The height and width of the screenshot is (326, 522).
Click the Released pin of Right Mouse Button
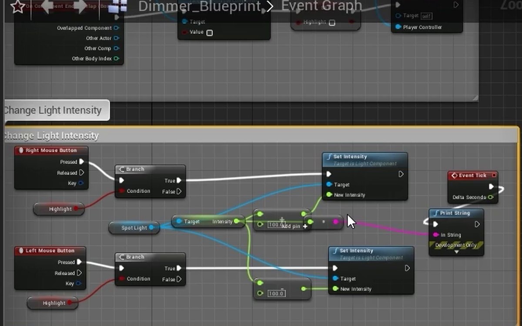tap(81, 173)
